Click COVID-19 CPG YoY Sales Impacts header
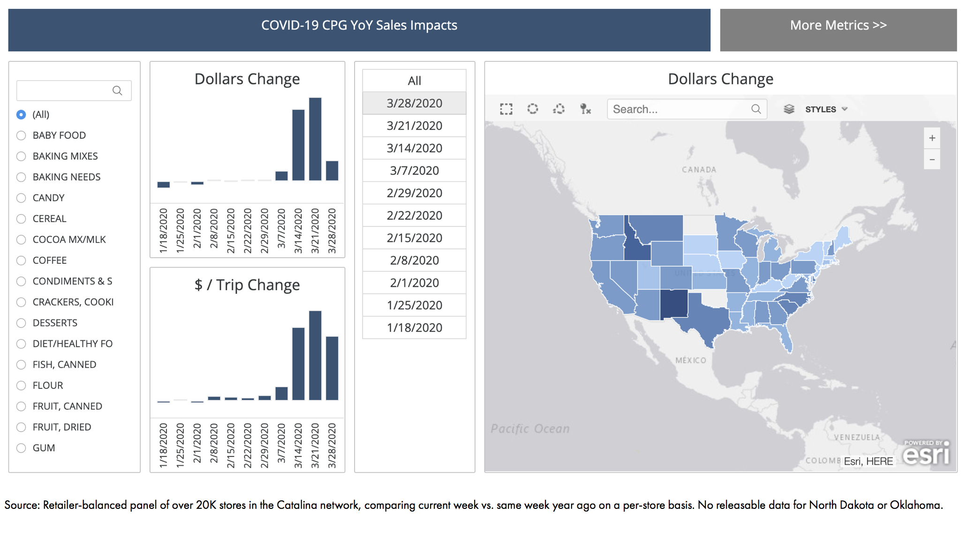 (359, 26)
